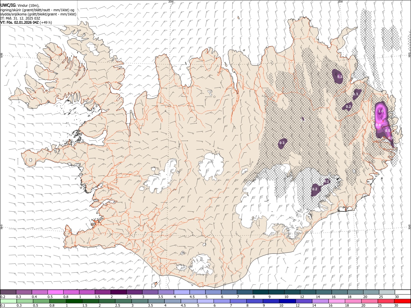
Task: Select the grey-green rain swatch between 3 and 3.5
Action: [x=140, y=301]
